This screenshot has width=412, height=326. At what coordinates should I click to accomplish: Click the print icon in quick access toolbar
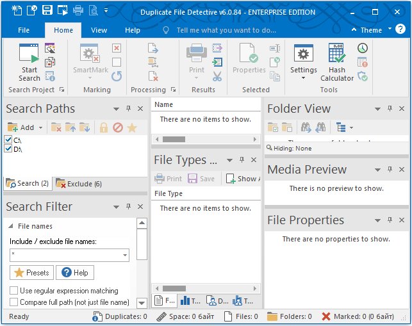coord(78,10)
